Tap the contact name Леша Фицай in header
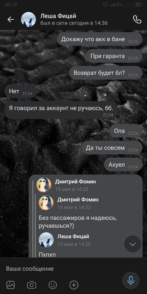The width and height of the screenshot is (147, 294). tap(58, 16)
